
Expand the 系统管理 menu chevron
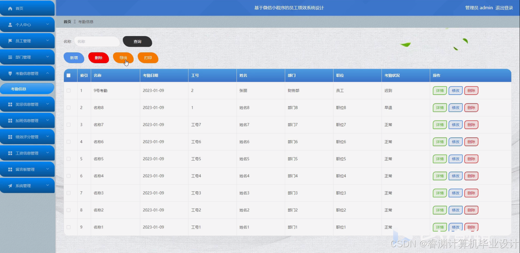pos(48,185)
